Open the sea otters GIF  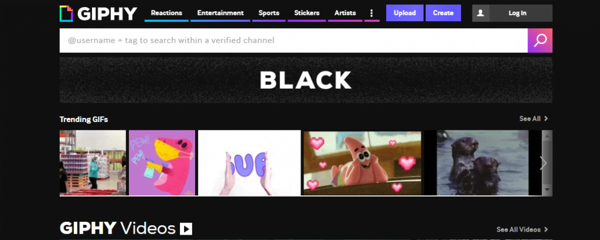[483, 163]
